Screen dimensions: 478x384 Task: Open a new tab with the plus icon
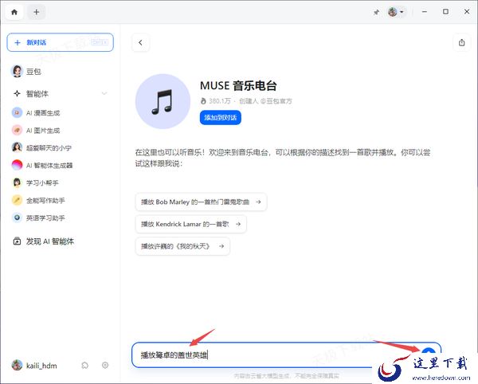click(37, 12)
